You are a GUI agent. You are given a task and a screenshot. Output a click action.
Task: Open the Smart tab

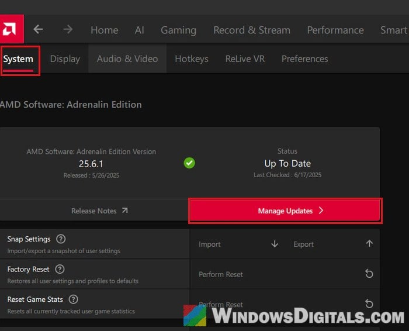click(394, 30)
